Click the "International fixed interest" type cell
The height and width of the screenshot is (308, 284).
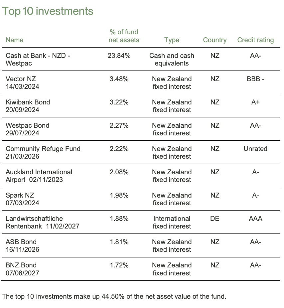pos(172,222)
